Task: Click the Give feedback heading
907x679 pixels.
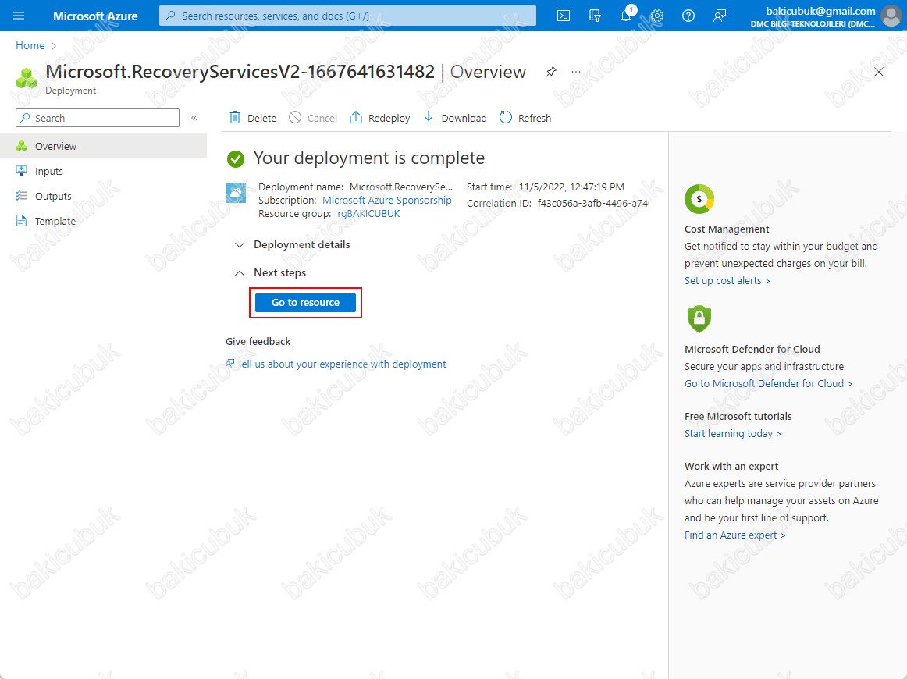Action: tap(258, 341)
